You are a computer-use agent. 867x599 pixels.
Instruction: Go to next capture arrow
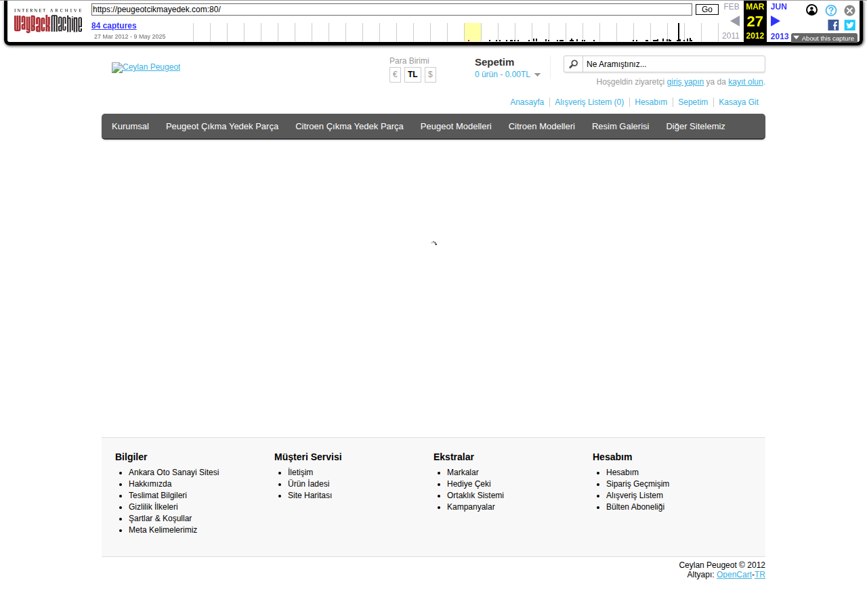776,21
